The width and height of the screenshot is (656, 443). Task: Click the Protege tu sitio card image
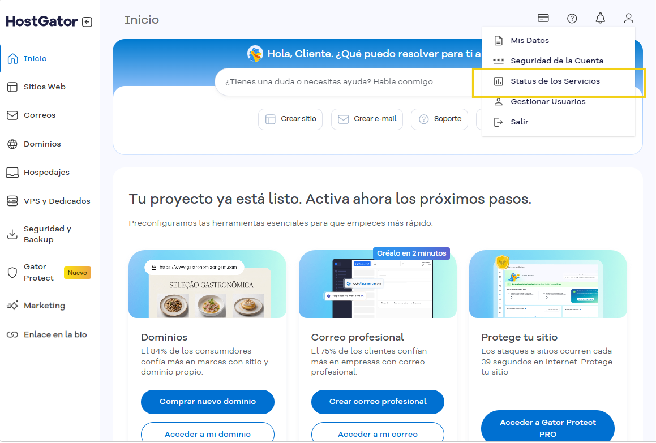pyautogui.click(x=548, y=285)
